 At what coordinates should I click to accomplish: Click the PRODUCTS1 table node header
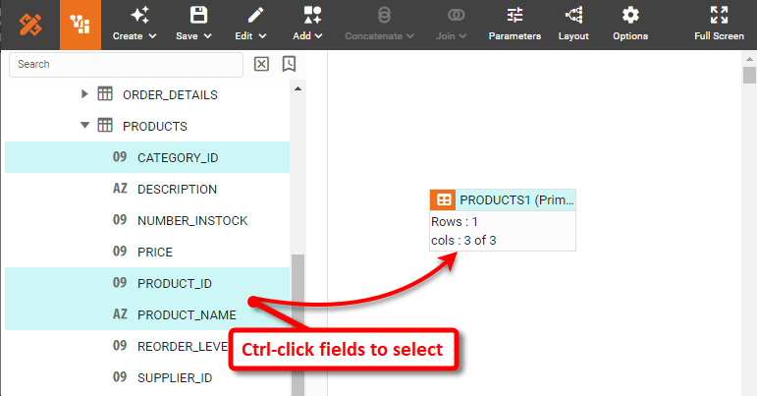pos(503,199)
